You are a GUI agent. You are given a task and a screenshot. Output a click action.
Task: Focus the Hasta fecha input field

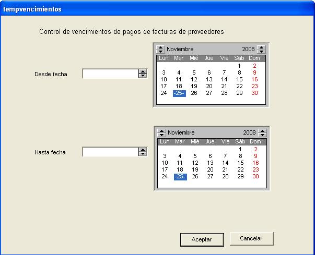pos(110,152)
